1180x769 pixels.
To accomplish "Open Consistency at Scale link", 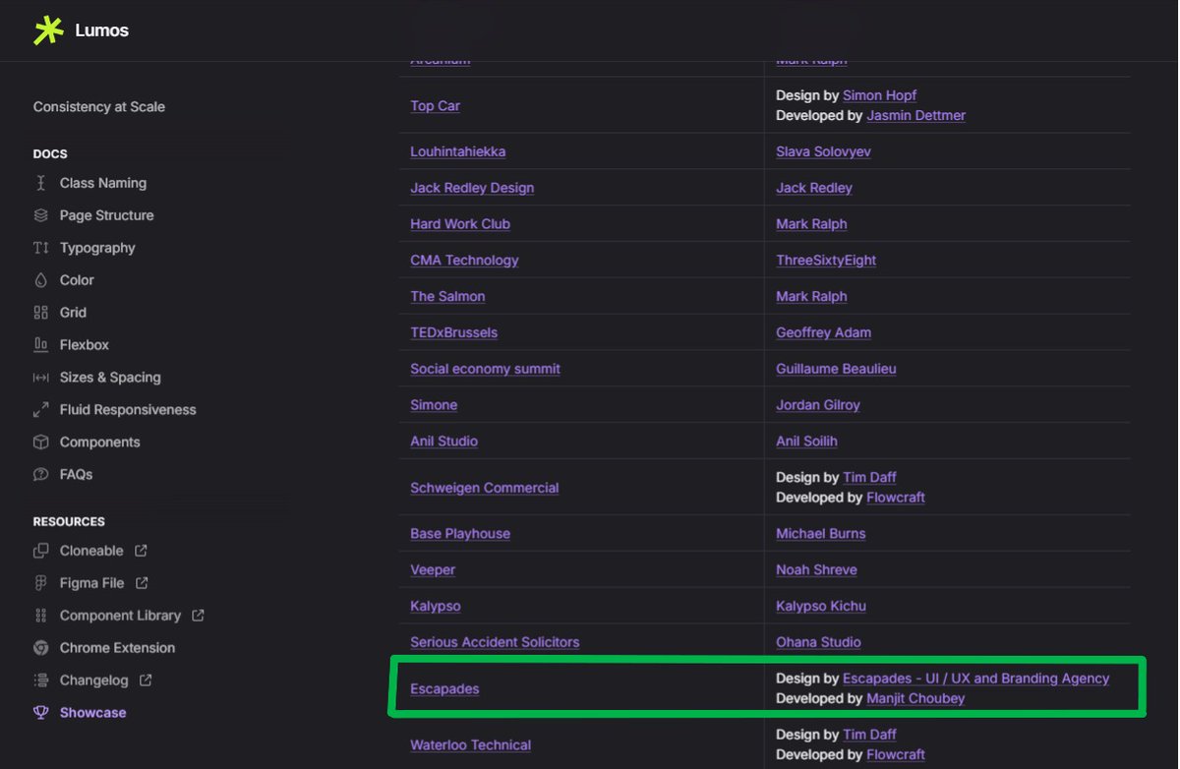I will point(99,106).
